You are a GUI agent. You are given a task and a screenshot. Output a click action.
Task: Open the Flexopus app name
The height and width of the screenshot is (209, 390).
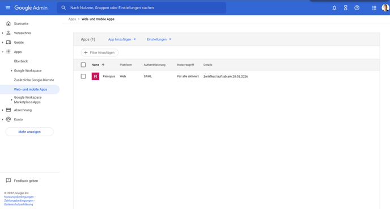(109, 76)
